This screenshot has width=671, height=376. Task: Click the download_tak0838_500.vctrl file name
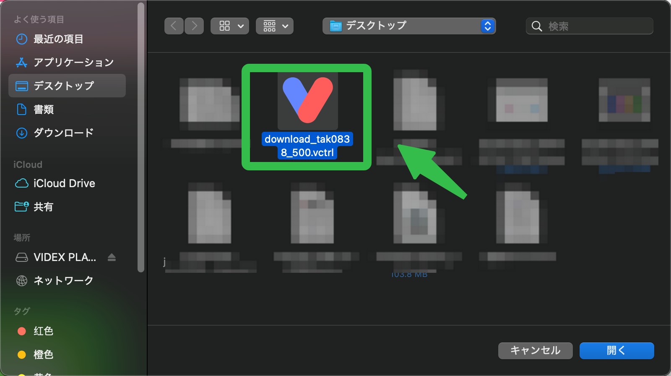[307, 146]
